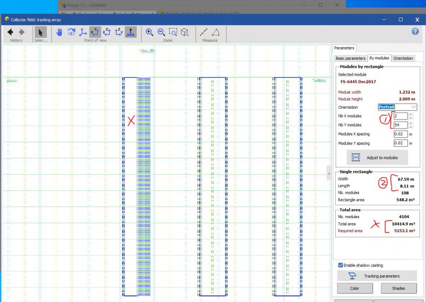426x302 pixels.
Task: Click the zoom in magnifier
Action: (x=150, y=32)
